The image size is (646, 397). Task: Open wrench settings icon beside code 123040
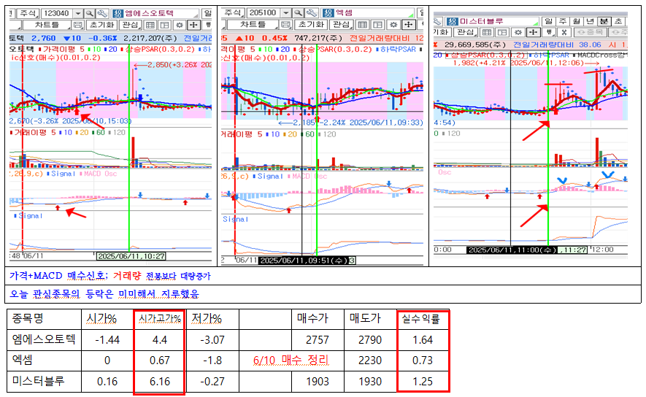101,13
